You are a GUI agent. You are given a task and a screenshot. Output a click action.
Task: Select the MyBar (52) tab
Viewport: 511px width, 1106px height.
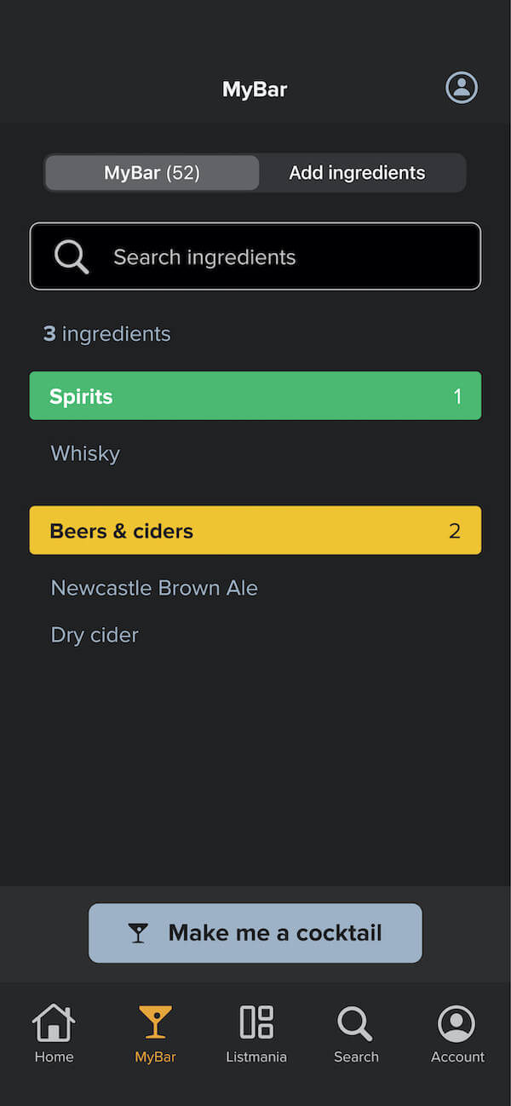(x=151, y=172)
